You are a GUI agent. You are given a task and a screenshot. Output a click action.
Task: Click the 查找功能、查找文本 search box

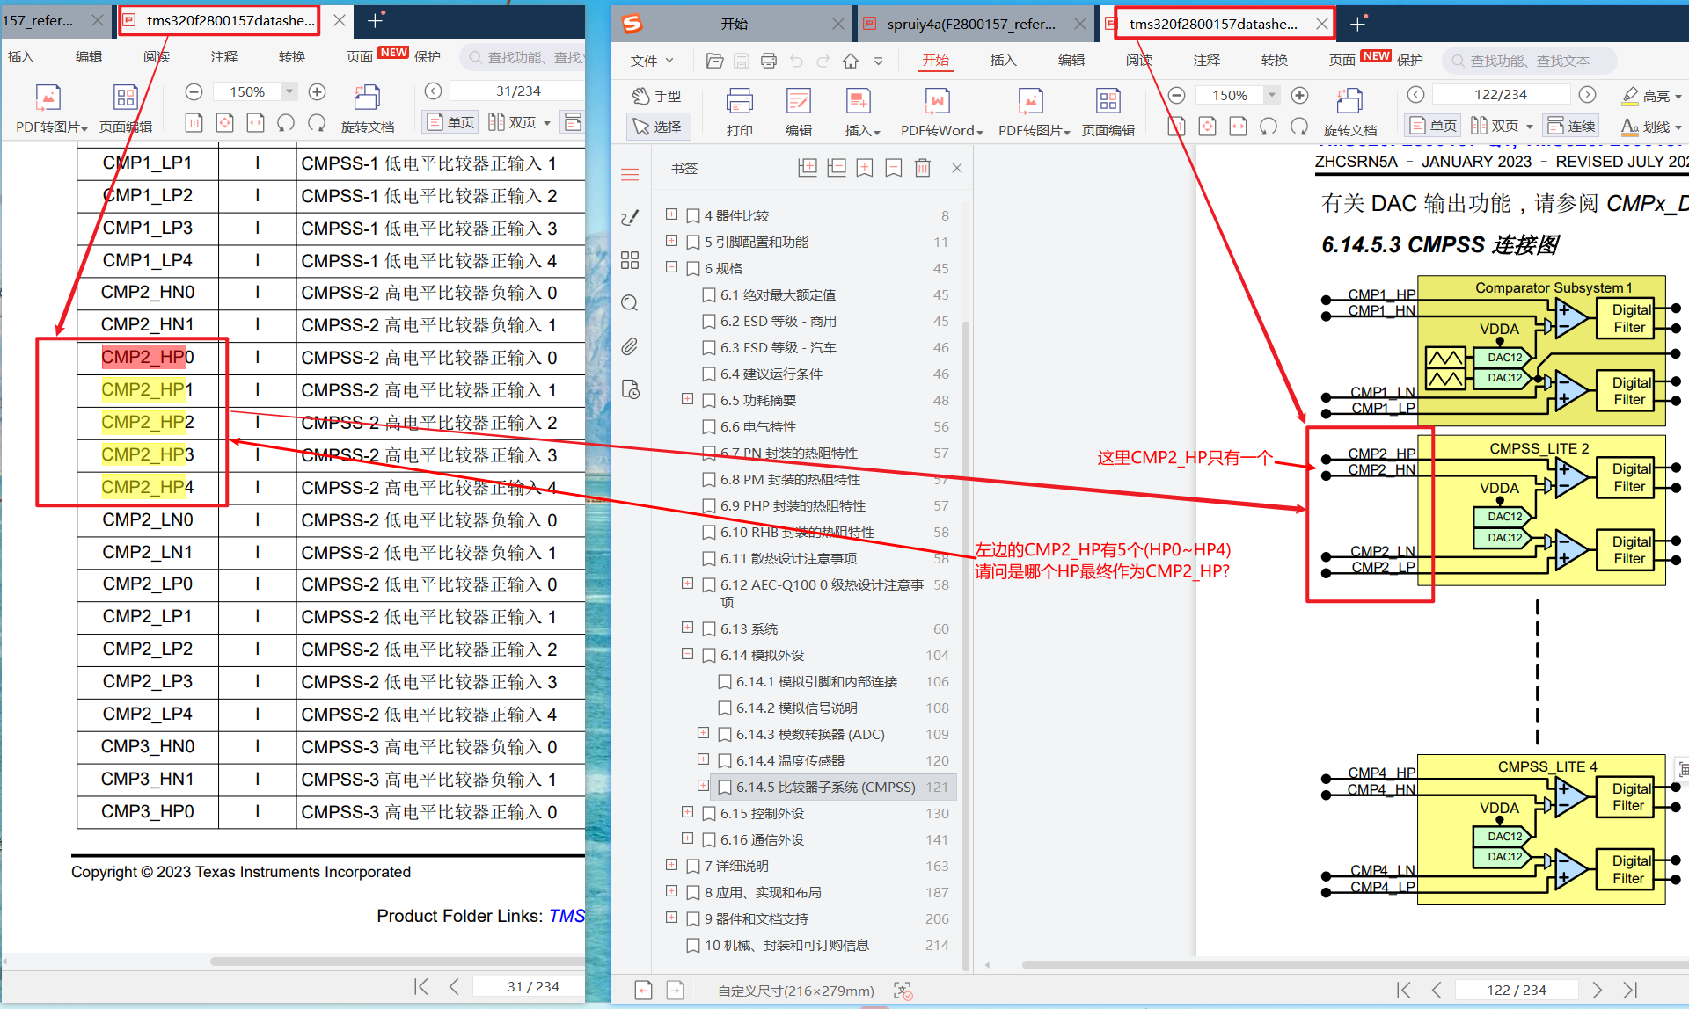point(1529,61)
